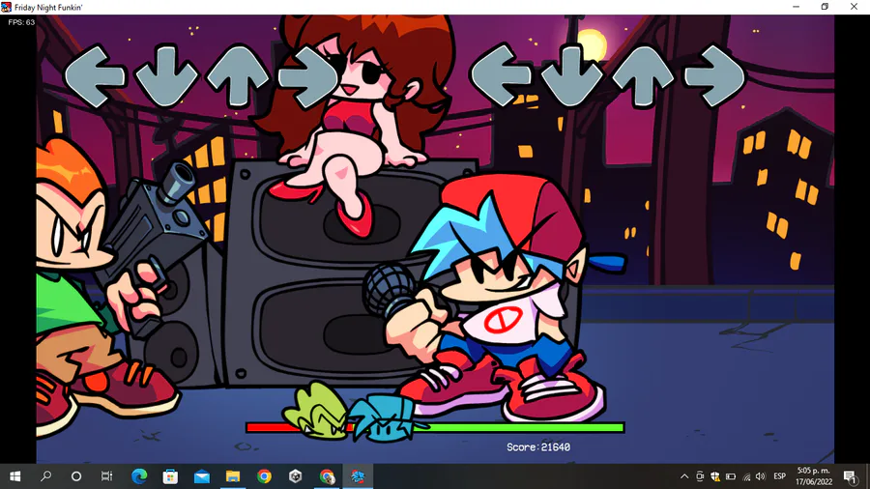Restore down the game window
This screenshot has width=870, height=489.
click(826, 7)
